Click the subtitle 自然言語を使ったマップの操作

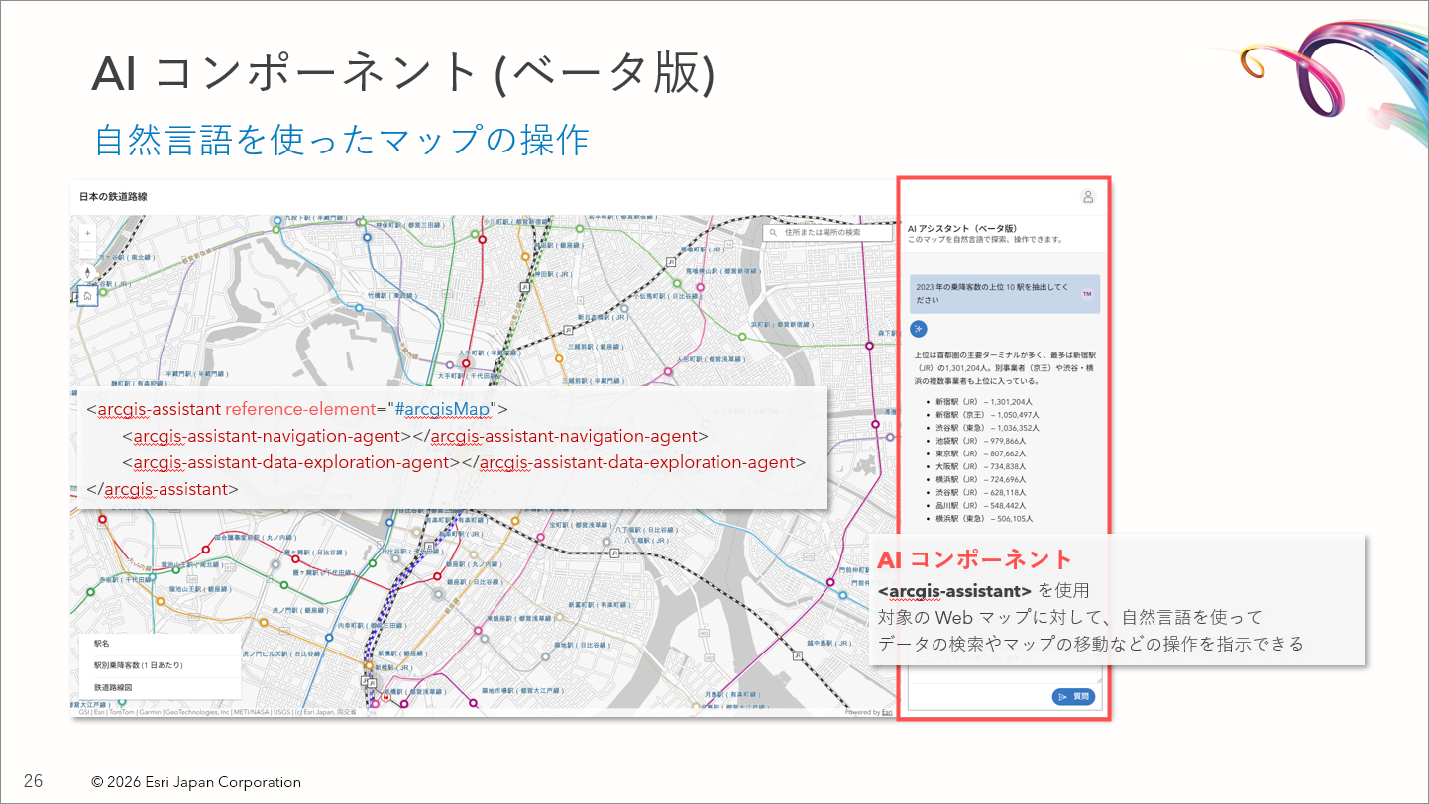tap(343, 140)
